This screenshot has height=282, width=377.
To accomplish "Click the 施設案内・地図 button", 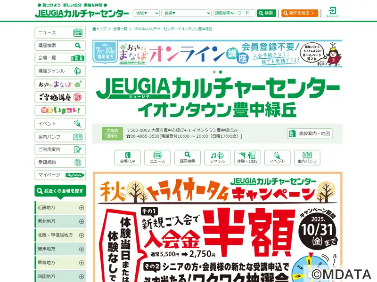I will click(310, 133).
